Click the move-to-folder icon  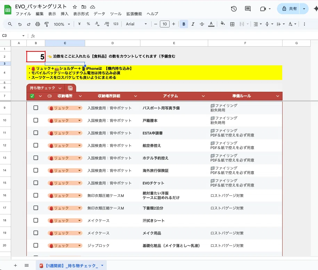point(84,7)
